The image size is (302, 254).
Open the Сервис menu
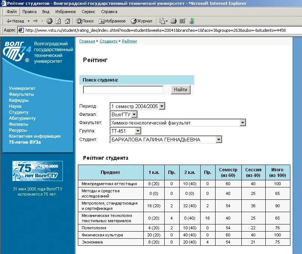click(x=88, y=12)
